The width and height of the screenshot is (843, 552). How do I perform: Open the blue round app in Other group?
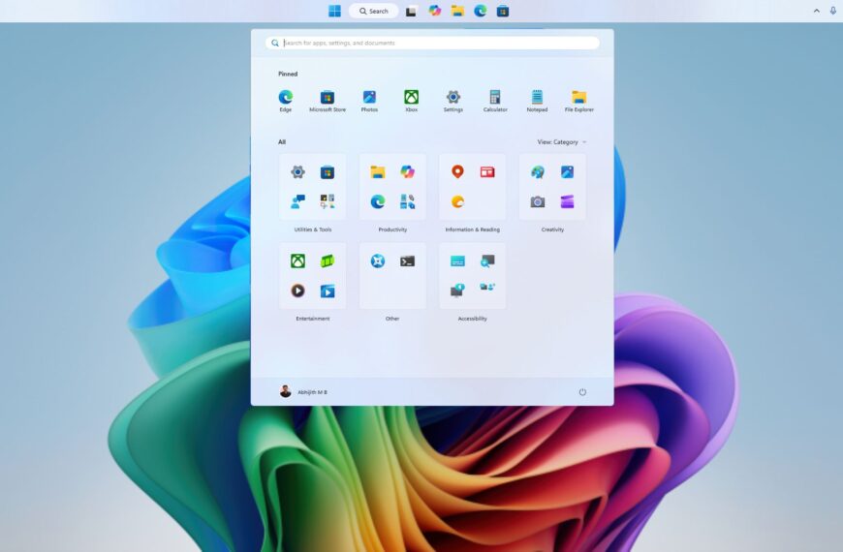pyautogui.click(x=378, y=261)
